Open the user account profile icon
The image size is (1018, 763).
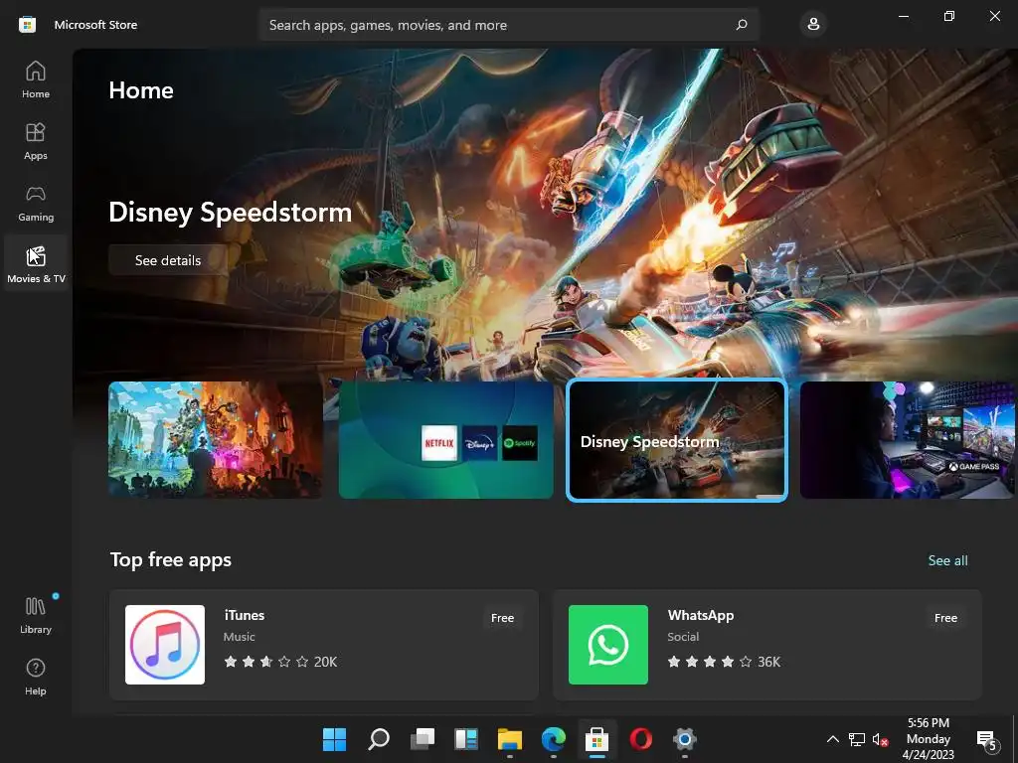(813, 25)
